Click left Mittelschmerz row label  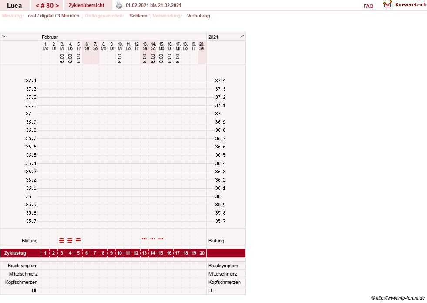(x=23, y=274)
